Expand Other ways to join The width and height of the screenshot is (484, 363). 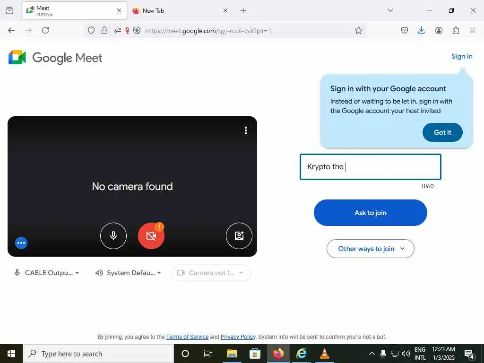[371, 249]
